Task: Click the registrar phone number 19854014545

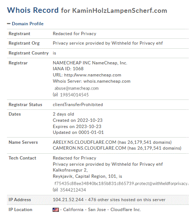Action: (74, 95)
